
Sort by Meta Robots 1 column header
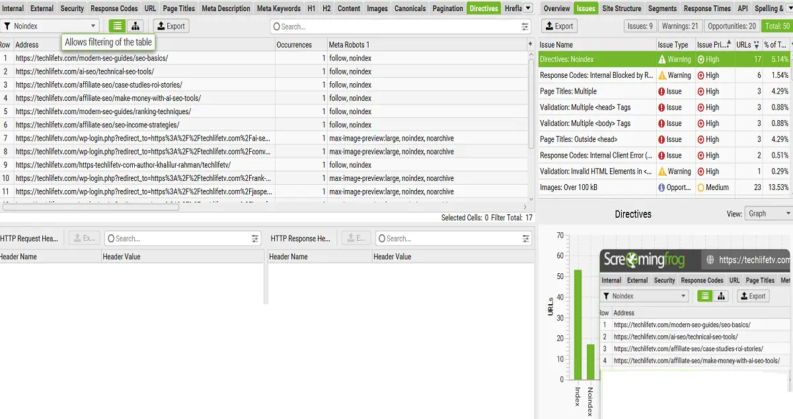426,45
